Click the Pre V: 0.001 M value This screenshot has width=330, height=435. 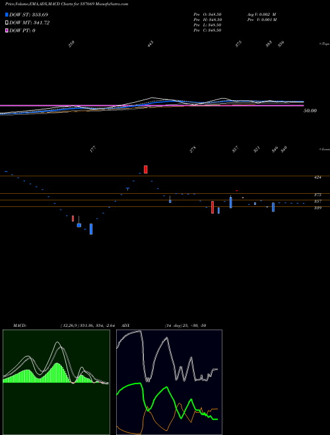pos(261,20)
